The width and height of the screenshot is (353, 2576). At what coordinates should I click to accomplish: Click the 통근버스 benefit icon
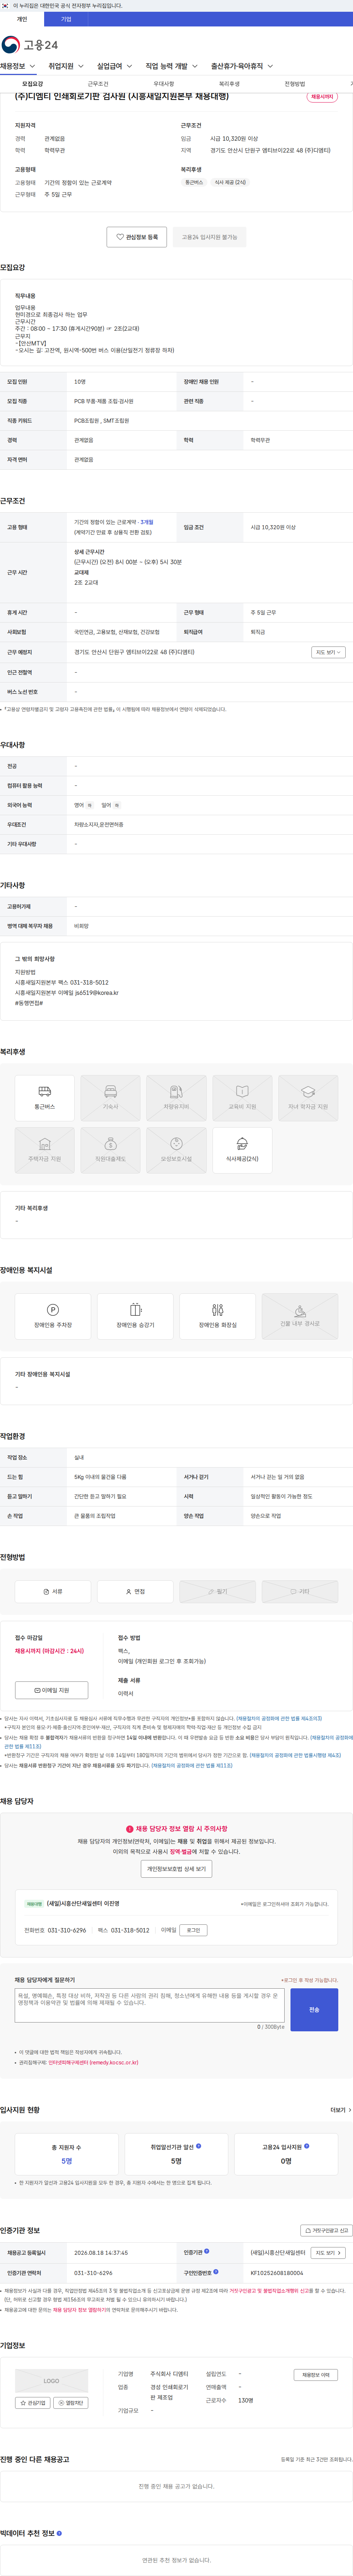click(44, 1098)
